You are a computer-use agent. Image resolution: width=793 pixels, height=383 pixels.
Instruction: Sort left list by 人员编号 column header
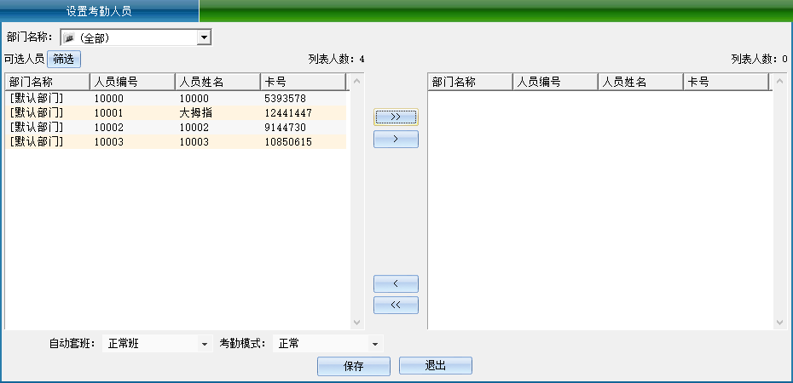click(x=132, y=82)
